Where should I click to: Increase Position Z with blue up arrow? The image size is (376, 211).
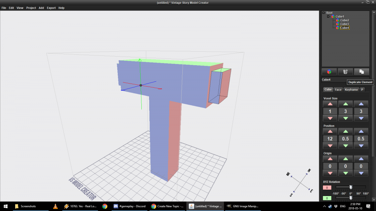[361, 132]
